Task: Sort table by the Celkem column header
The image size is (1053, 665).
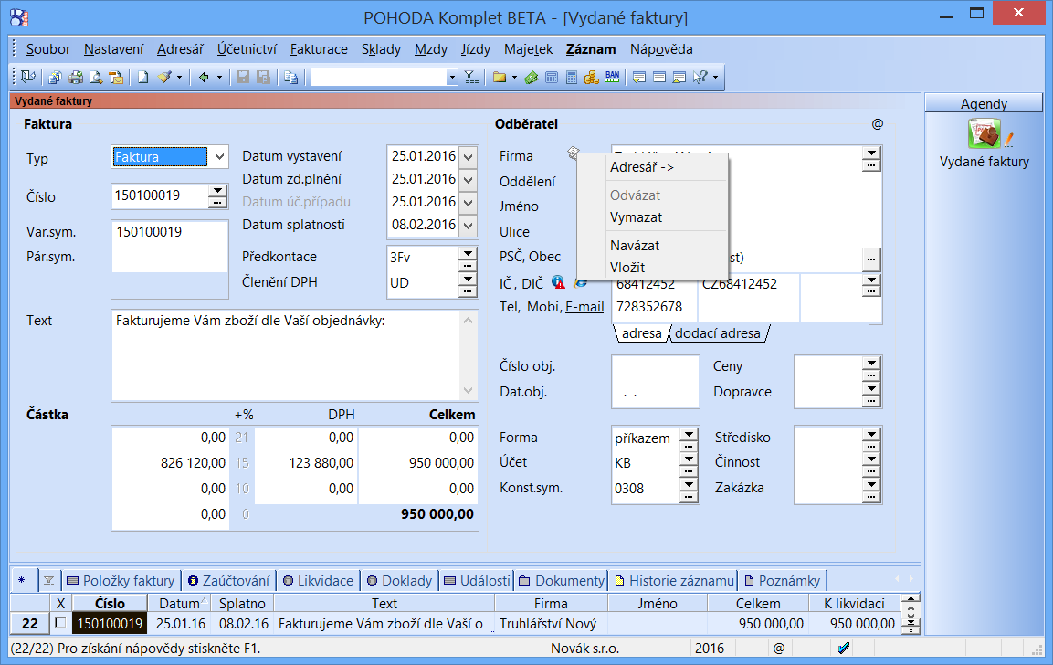Action: [x=757, y=603]
